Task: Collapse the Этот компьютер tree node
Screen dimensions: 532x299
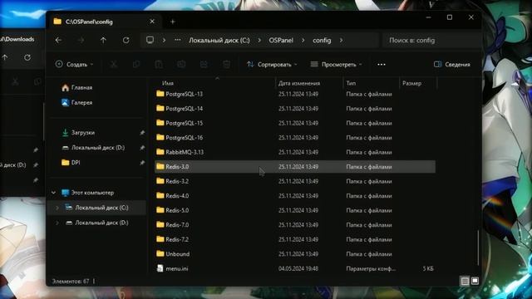Action: (x=53, y=193)
